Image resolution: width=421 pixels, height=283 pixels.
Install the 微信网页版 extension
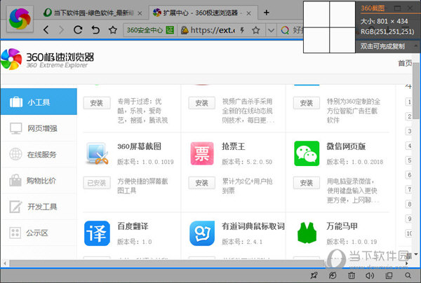[307, 183]
